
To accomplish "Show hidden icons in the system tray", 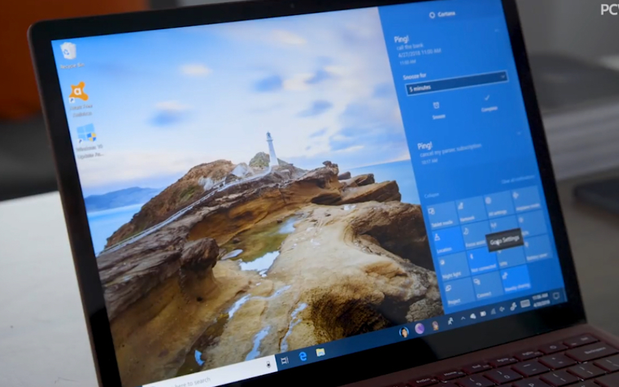I will pos(462,317).
